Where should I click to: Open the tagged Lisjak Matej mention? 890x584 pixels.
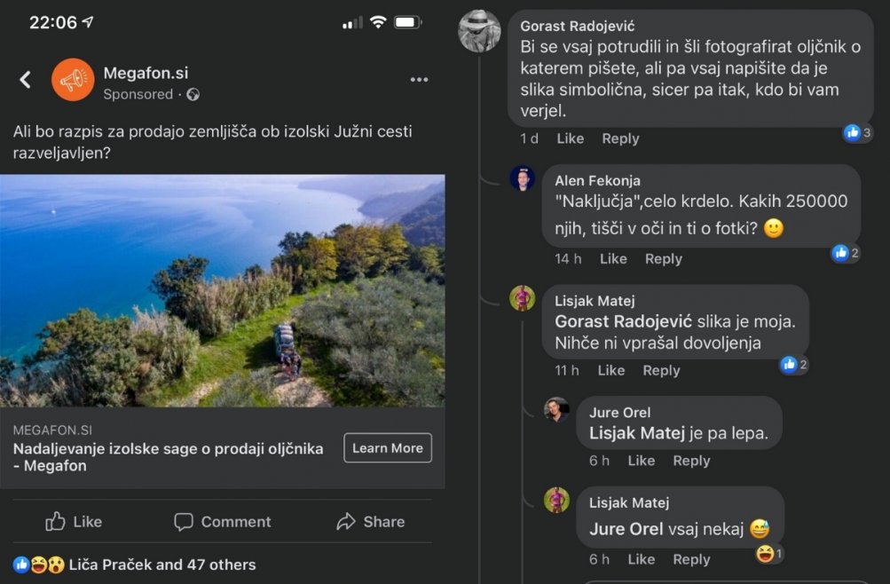637,433
